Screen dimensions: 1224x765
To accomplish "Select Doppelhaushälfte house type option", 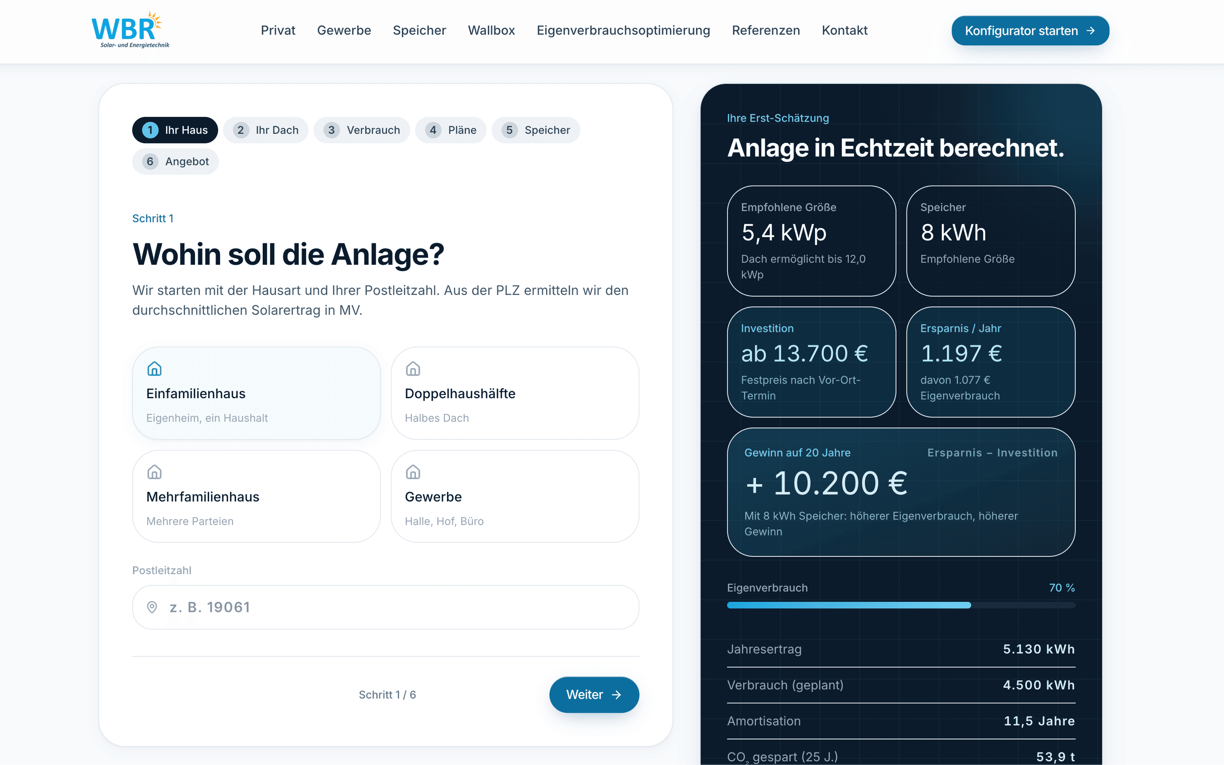I will [515, 393].
